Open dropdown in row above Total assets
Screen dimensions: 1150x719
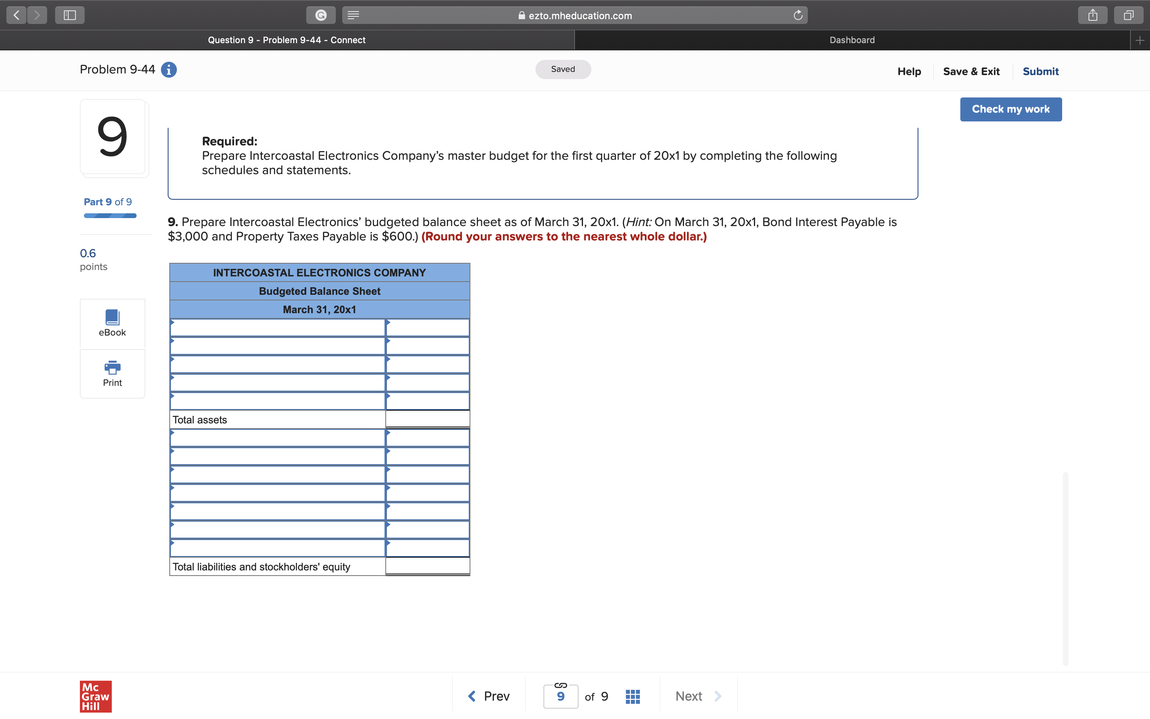277,401
